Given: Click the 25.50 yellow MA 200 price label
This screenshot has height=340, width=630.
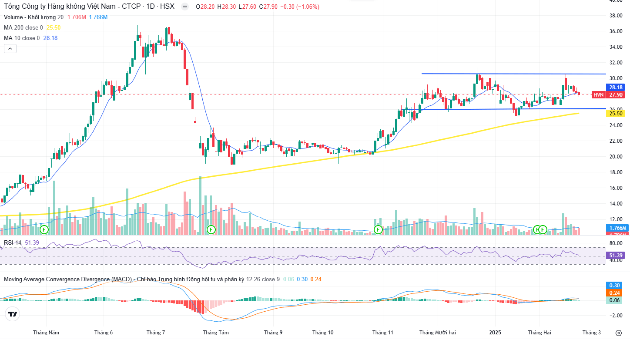Looking at the screenshot, I should [x=616, y=113].
